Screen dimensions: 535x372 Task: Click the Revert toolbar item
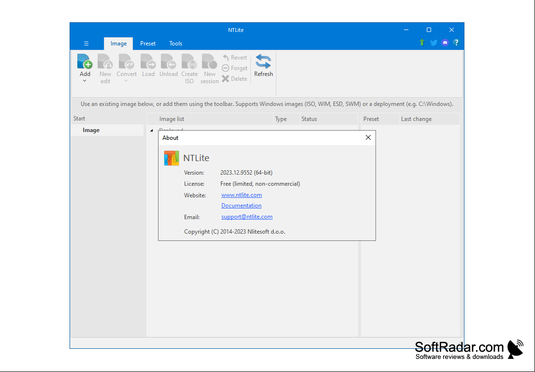[235, 58]
